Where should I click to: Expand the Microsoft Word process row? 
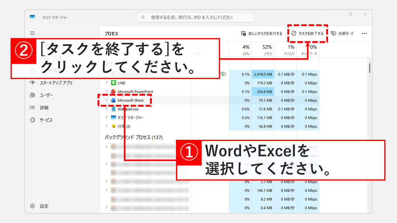point(107,100)
